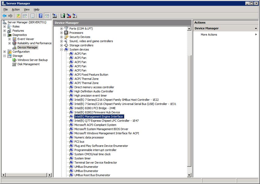This screenshot has width=260, height=184.
Task: Click the Disable device toolbar icon
Action: click(x=75, y=16)
